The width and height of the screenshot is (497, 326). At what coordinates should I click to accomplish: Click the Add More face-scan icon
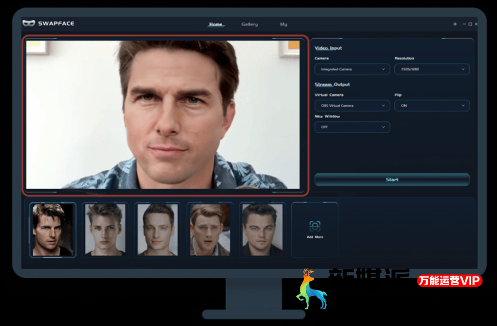click(315, 226)
